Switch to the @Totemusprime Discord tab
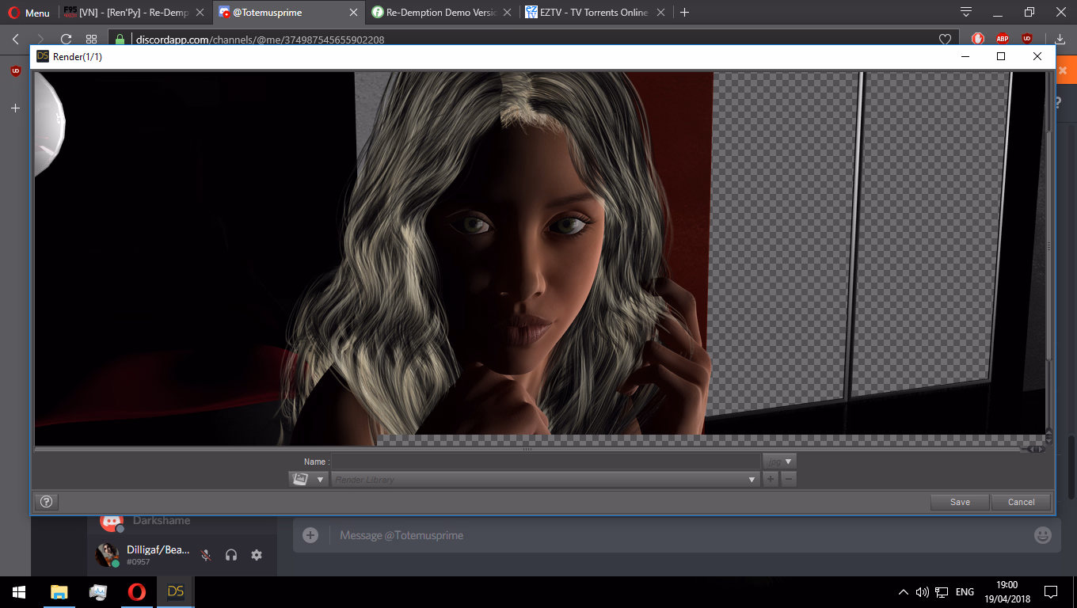Image resolution: width=1077 pixels, height=608 pixels. [288, 13]
